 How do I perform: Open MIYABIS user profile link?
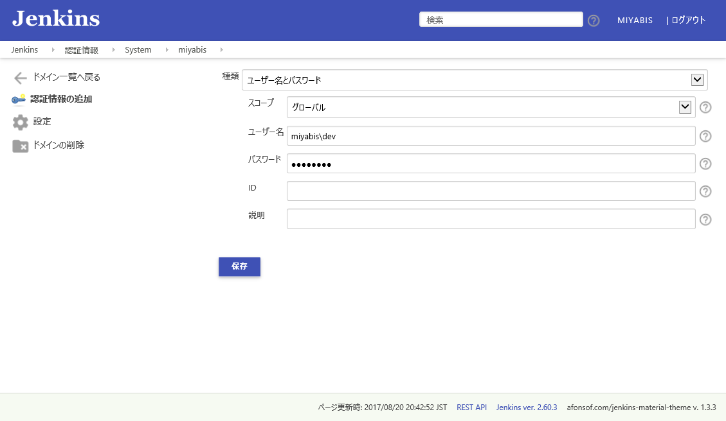coord(635,21)
